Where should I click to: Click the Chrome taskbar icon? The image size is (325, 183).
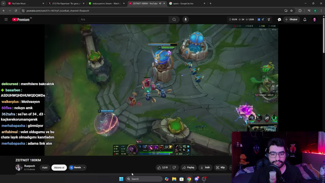[x=189, y=179]
